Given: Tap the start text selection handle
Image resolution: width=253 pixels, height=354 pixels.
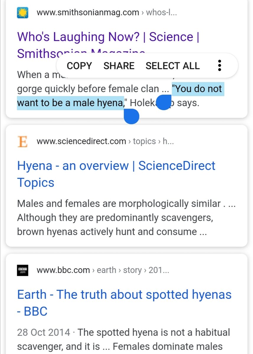Looking at the screenshot, I should click(163, 102).
